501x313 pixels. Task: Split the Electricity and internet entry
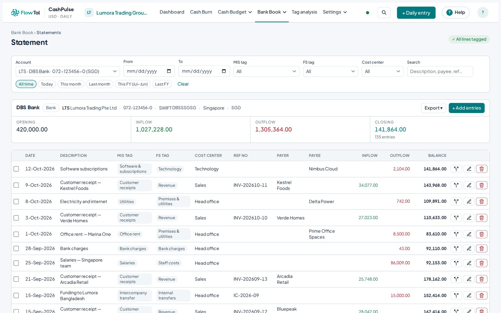click(x=456, y=202)
